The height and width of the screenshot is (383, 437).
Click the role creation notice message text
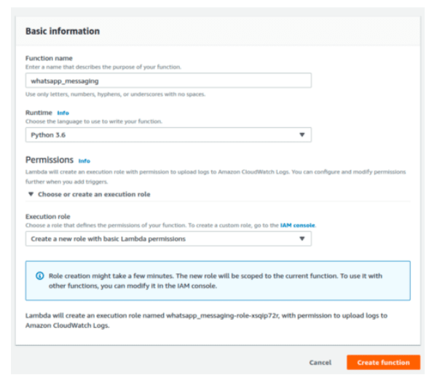pyautogui.click(x=216, y=281)
